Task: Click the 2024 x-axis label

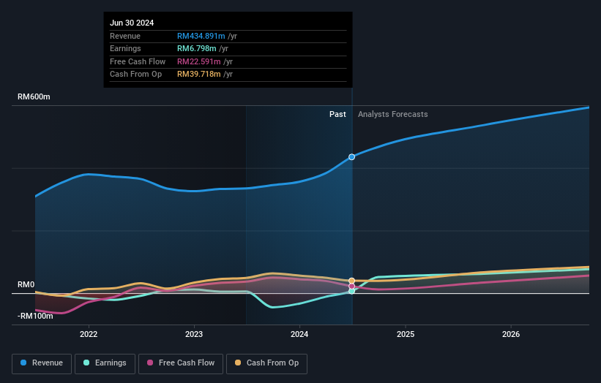Action: [299, 334]
